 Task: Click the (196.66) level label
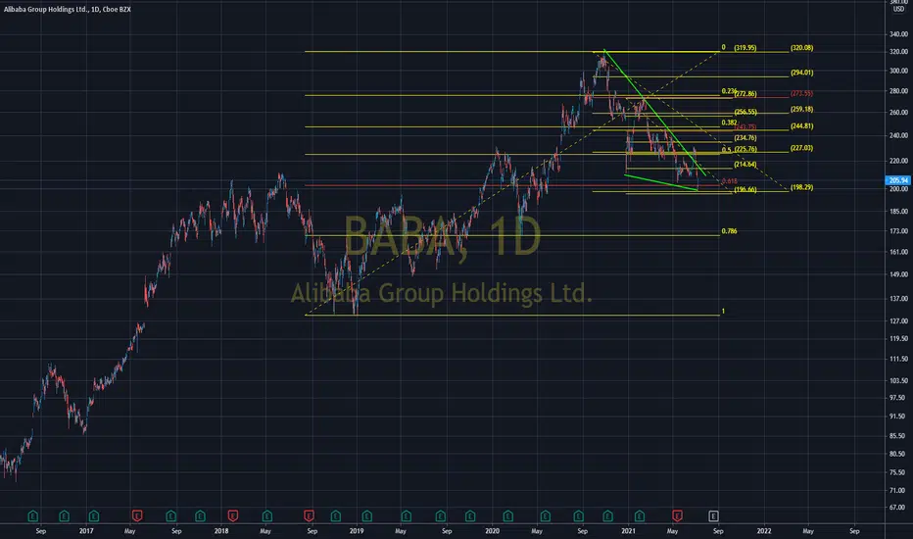(x=745, y=189)
